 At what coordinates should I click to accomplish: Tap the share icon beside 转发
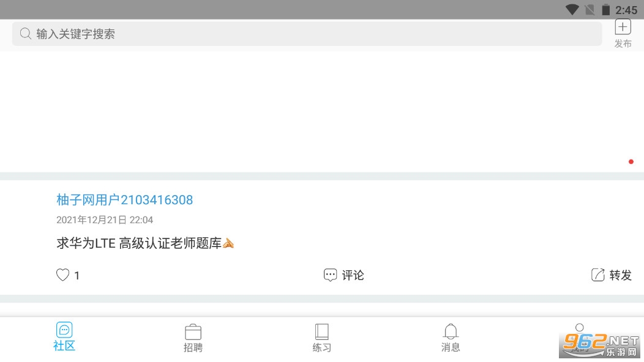[598, 275]
